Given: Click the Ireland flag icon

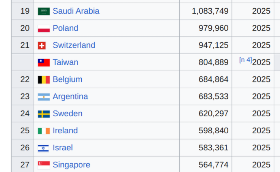Looking at the screenshot, I should pos(44,131).
